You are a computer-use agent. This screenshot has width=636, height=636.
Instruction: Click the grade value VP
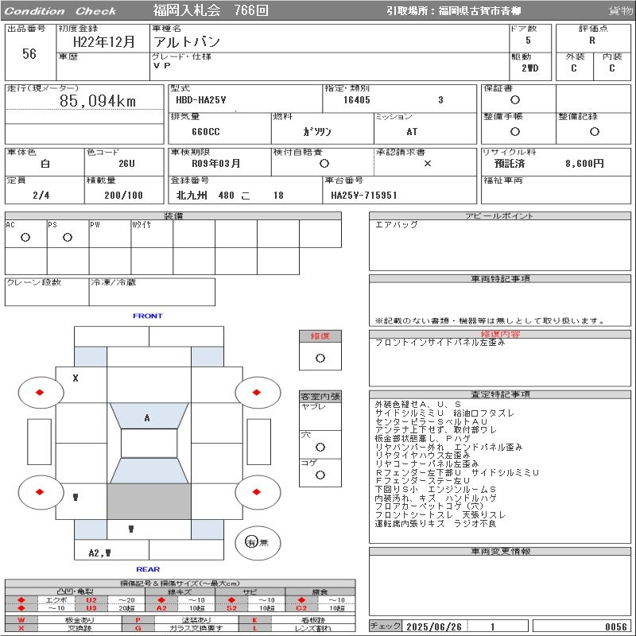point(162,65)
